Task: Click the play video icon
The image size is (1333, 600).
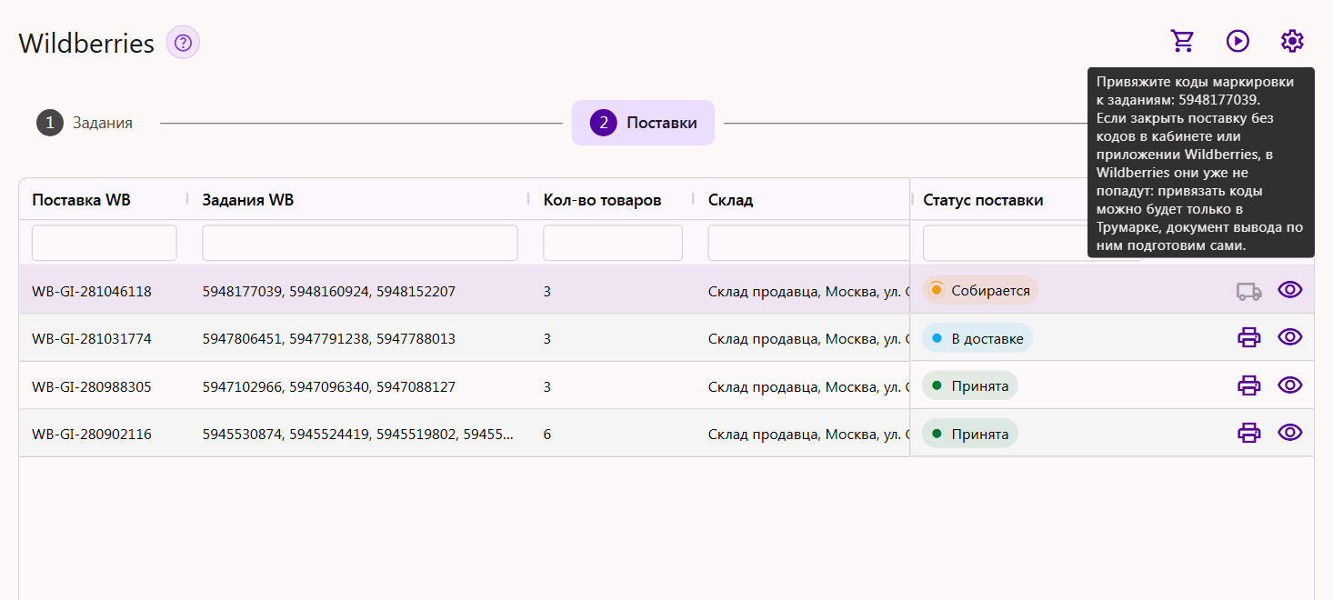Action: pyautogui.click(x=1238, y=41)
